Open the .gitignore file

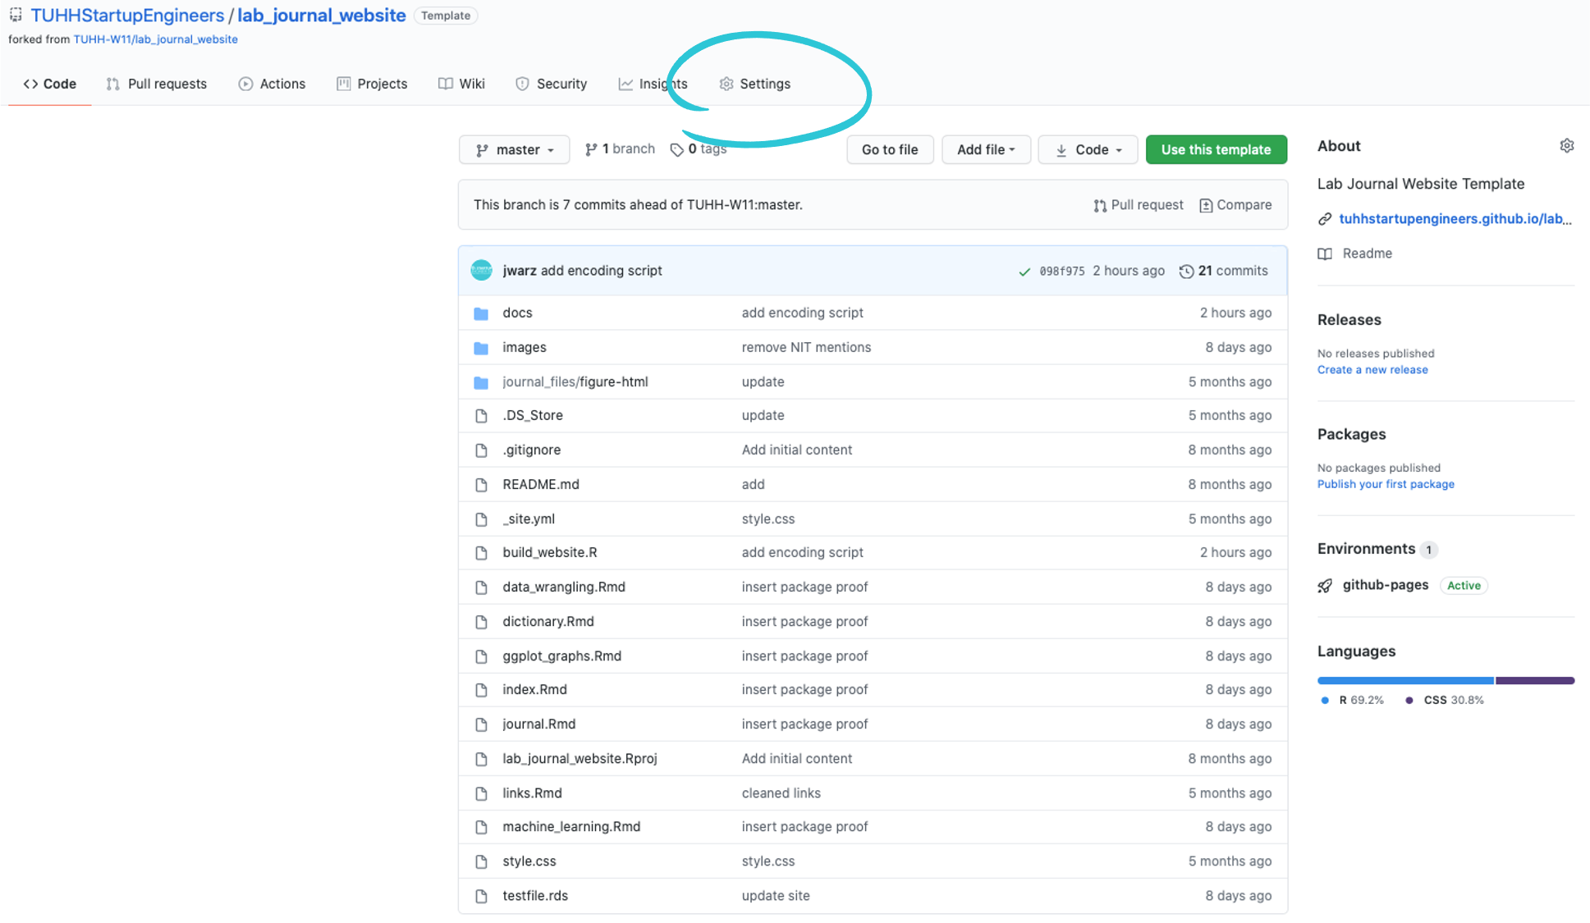532,450
